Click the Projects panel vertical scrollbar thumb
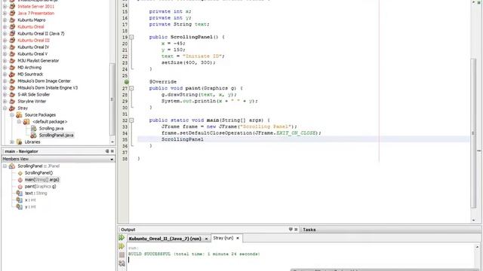The height and width of the screenshot is (271, 483). [x=112, y=99]
